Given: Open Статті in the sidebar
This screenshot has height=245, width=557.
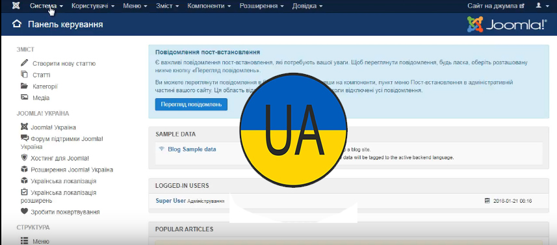Looking at the screenshot, I should 41,75.
